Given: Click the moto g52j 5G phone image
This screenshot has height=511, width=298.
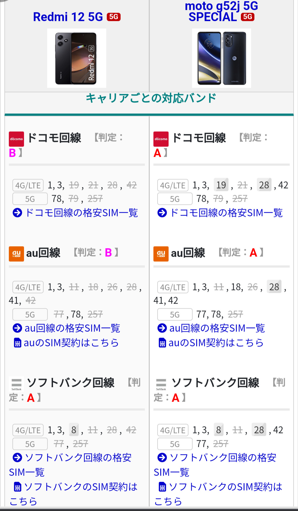Looking at the screenshot, I should 221,58.
